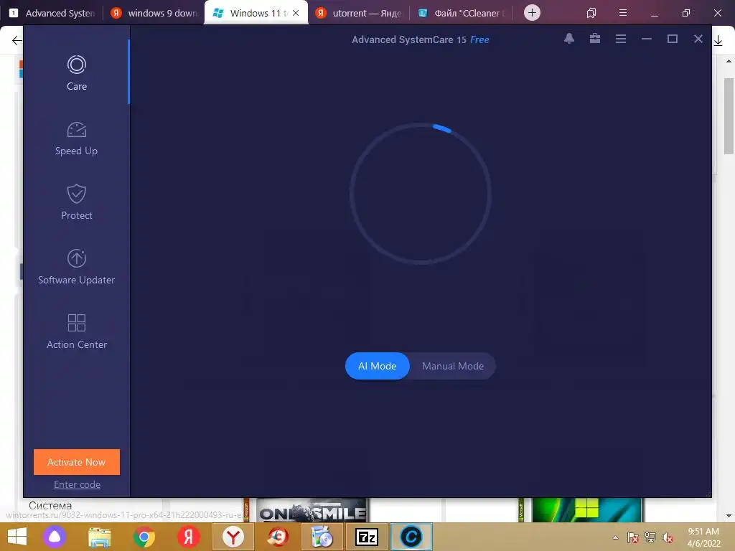Viewport: 735px width, 551px height.
Task: Select the Windows 11 browser tab
Action: point(250,13)
